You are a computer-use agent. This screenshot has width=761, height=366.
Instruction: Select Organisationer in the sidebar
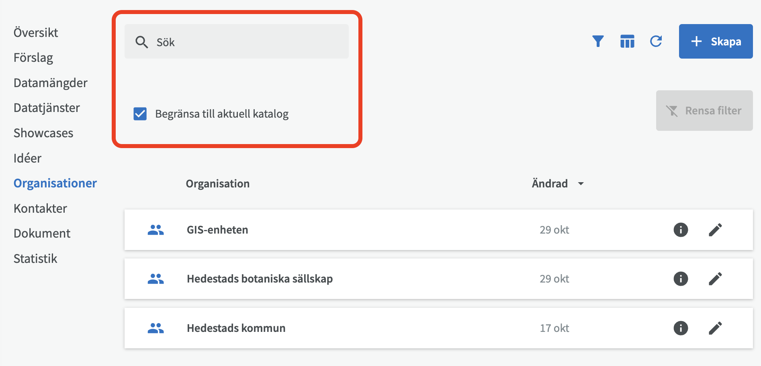point(55,183)
